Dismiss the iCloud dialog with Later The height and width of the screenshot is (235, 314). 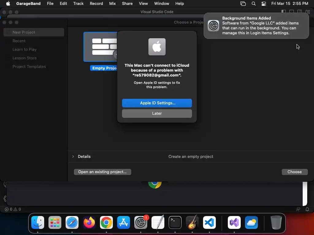(157, 114)
